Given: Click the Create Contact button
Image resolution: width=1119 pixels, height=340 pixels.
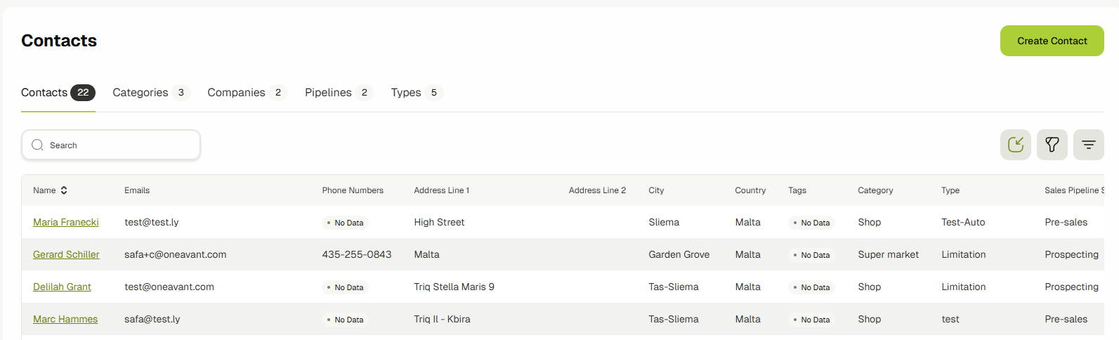Looking at the screenshot, I should [1052, 41].
